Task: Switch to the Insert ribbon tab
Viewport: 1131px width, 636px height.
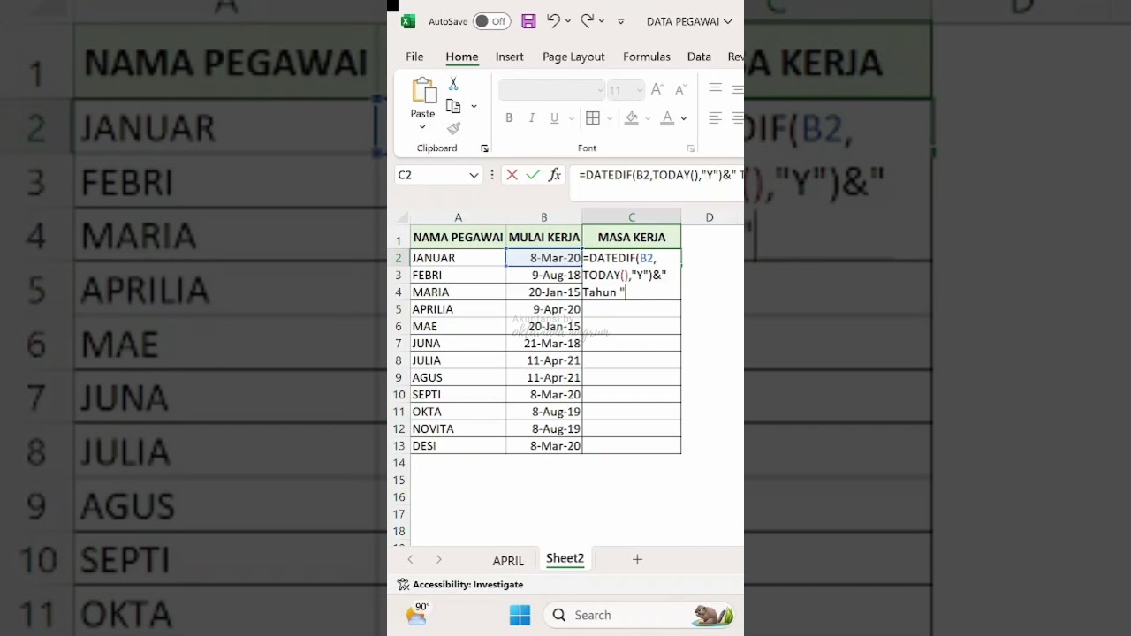Action: pos(510,57)
